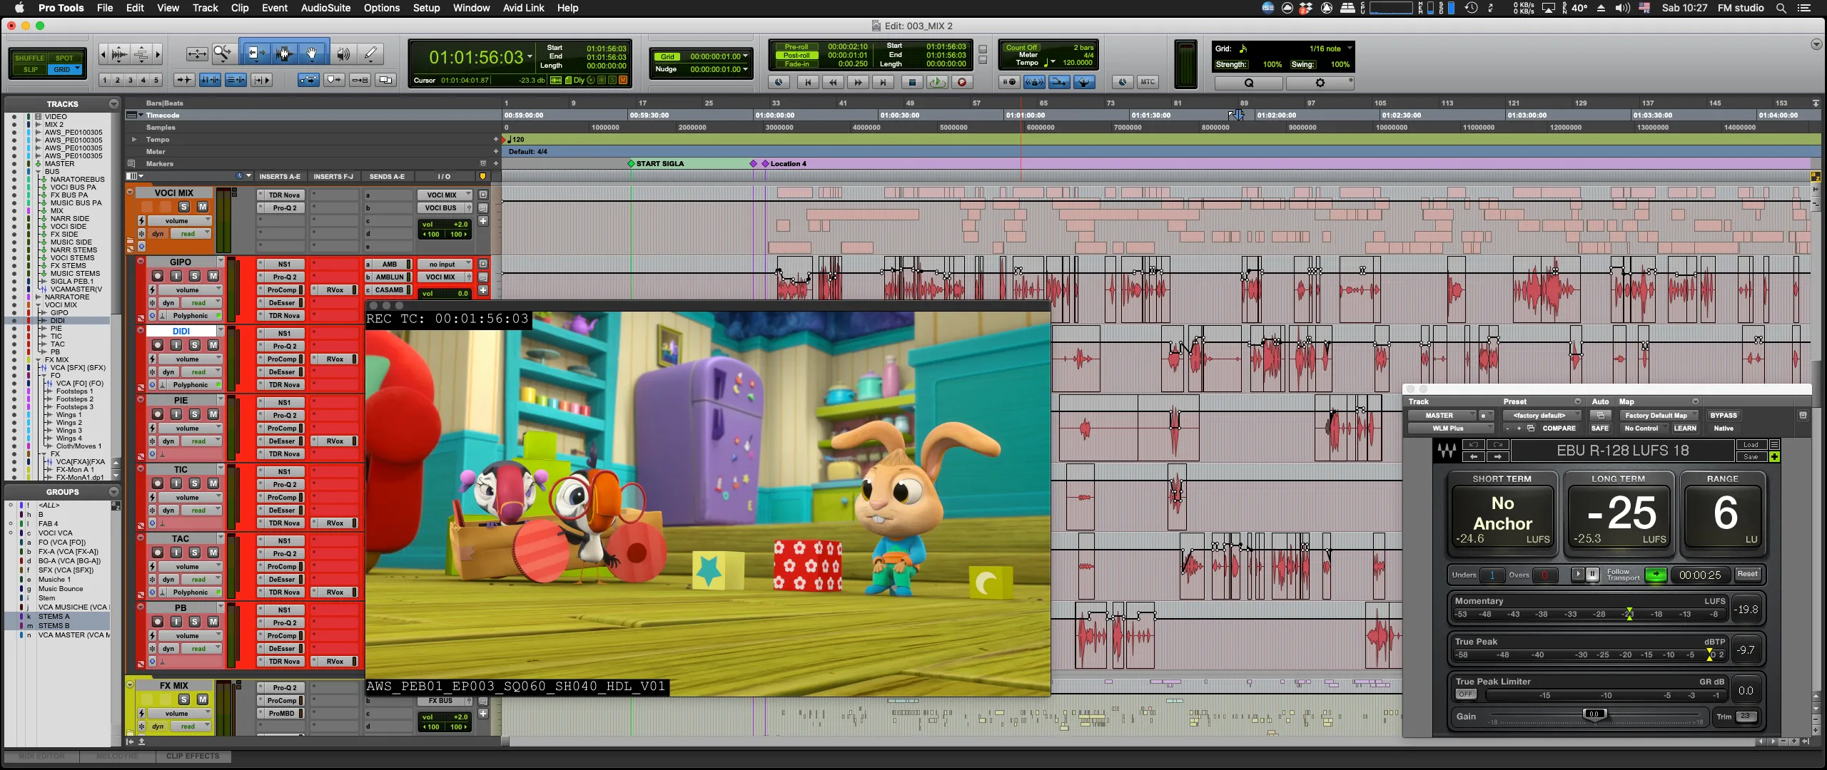Start playback with the green play button

click(x=936, y=83)
